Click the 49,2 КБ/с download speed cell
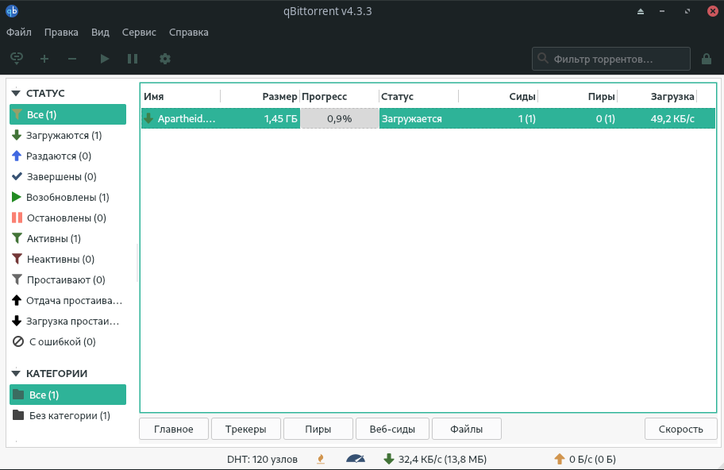 [x=672, y=118]
